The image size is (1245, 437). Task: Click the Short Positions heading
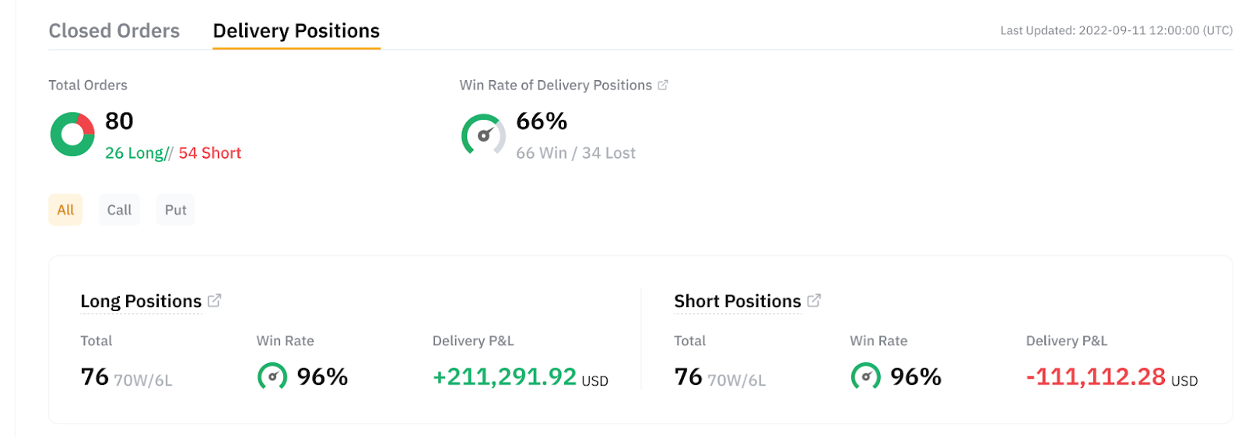click(737, 302)
